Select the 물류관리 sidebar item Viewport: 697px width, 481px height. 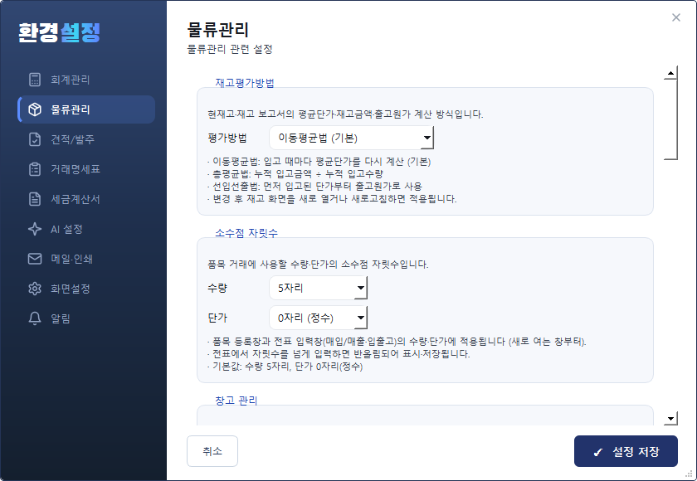(x=86, y=109)
